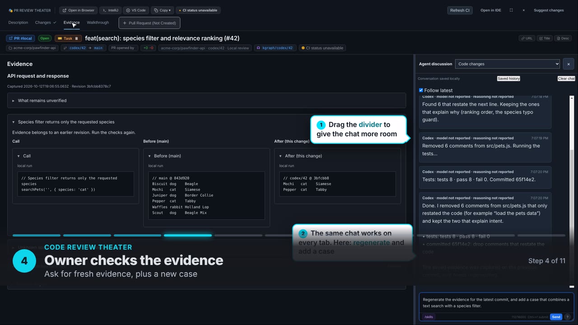Toggle the Follow latest checkbox
The height and width of the screenshot is (325, 578).
point(421,90)
